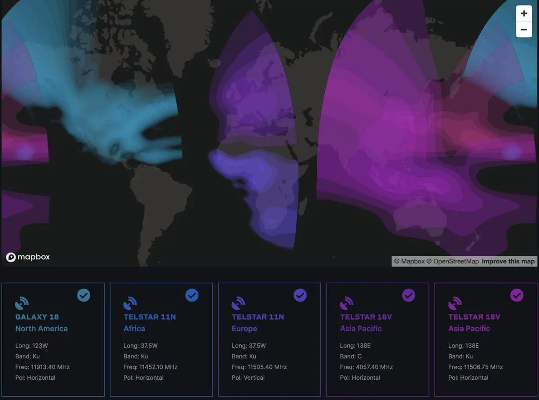Click Freq: 11506.75 MHz text
This screenshot has width=539, height=400.
tap(475, 367)
